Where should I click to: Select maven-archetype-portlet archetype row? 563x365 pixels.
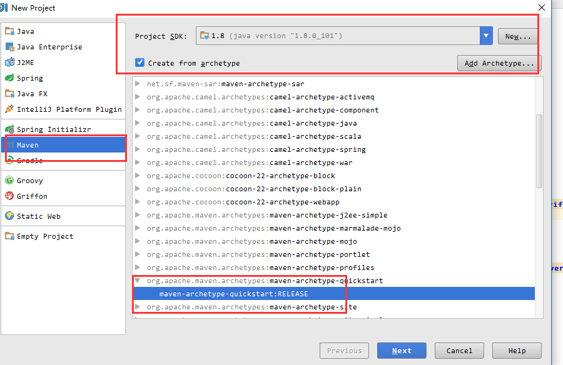pos(334,254)
